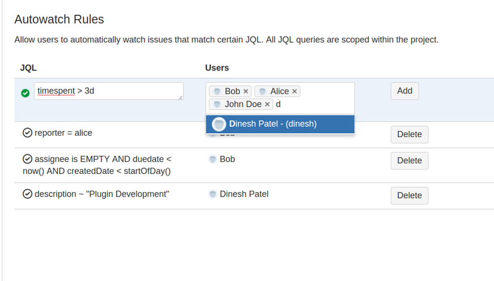This screenshot has height=281, width=494.
Task: Remove Alice from the users field
Action: click(294, 91)
